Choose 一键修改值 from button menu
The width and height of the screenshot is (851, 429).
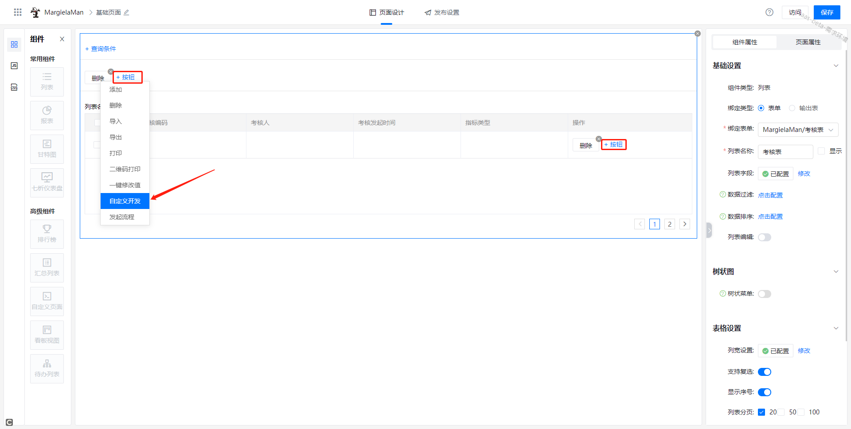[125, 185]
